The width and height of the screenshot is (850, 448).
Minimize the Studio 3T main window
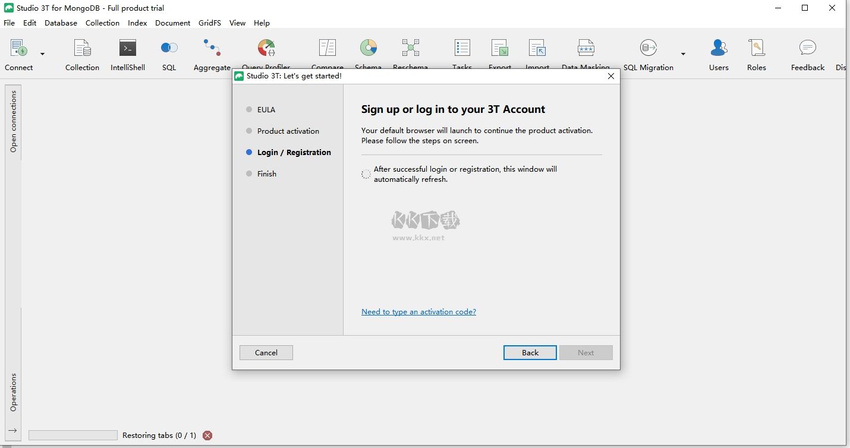[777, 8]
